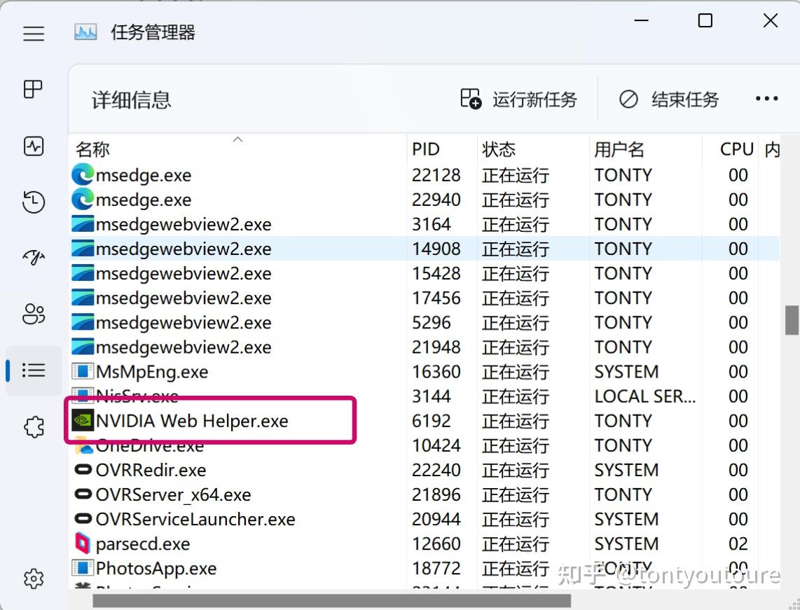The image size is (800, 610).
Task: Open the hamburger navigation menu
Action: coord(34,34)
